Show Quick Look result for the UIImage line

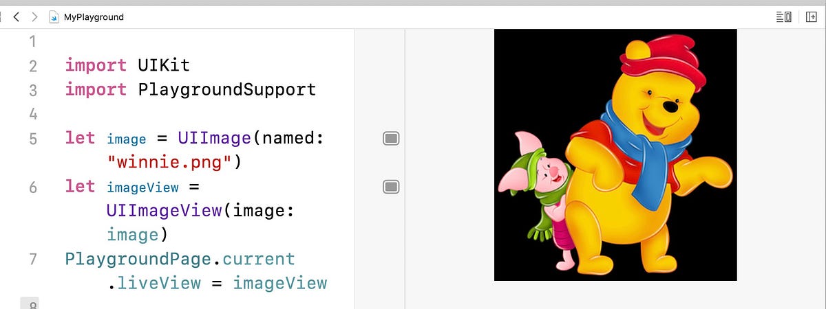[391, 139]
